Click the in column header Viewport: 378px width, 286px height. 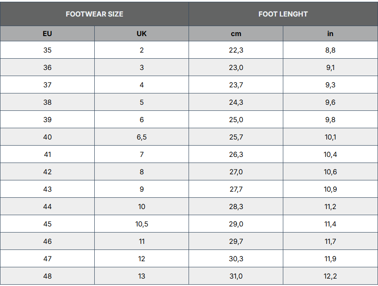[x=330, y=33]
